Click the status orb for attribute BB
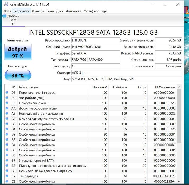Viewport: 189px width, 185px height. pos(7,171)
